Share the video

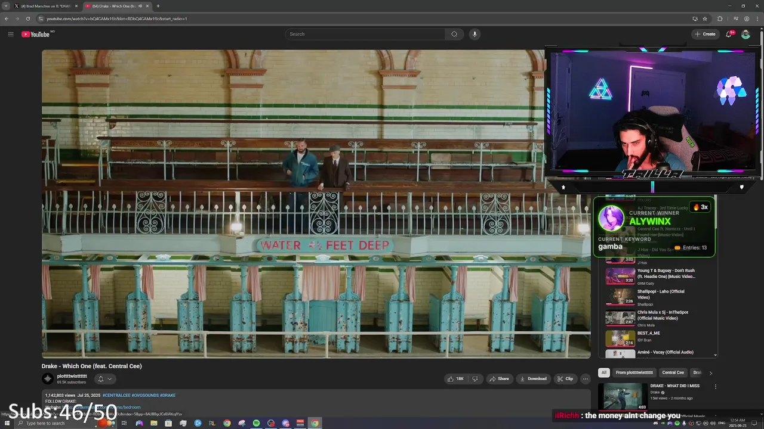click(499, 378)
